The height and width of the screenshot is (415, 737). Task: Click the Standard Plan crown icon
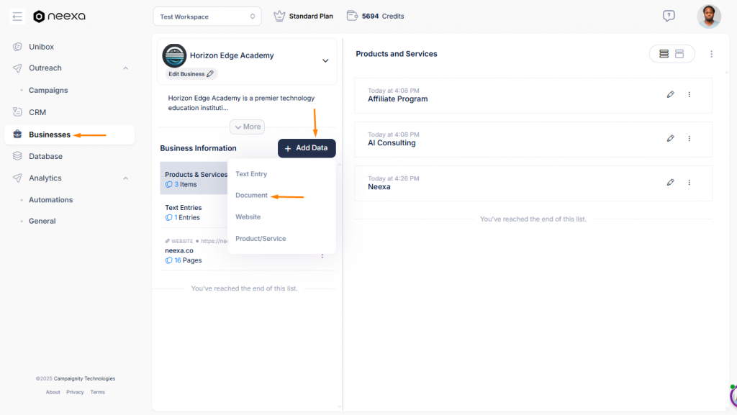[279, 16]
